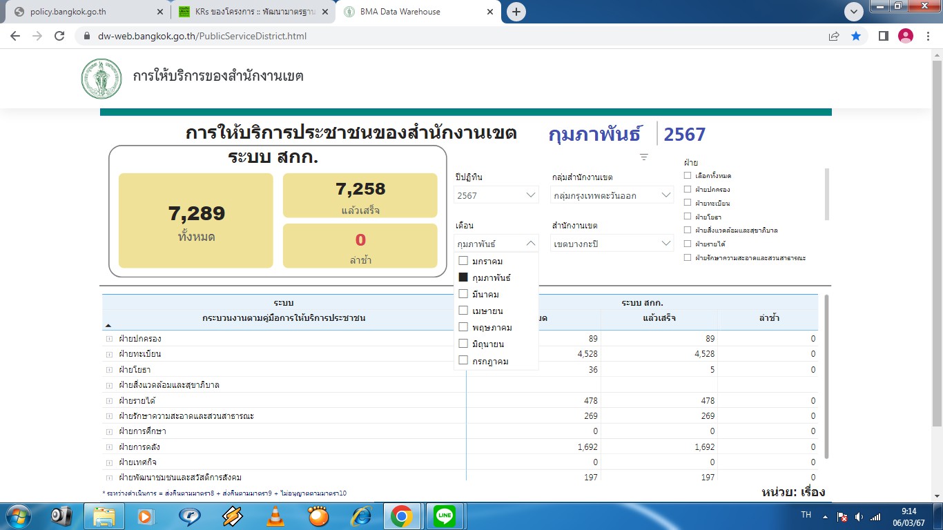Reload the page with the refresh icon

[59, 36]
